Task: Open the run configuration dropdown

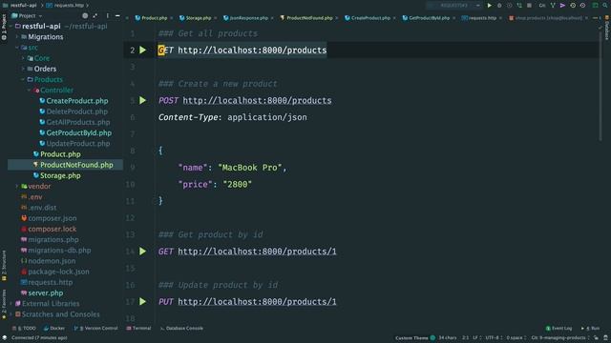Action: click(x=454, y=6)
